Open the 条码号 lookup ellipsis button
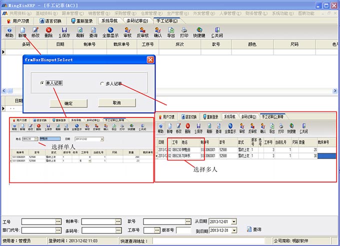This screenshot has height=246, width=340. tap(118, 230)
